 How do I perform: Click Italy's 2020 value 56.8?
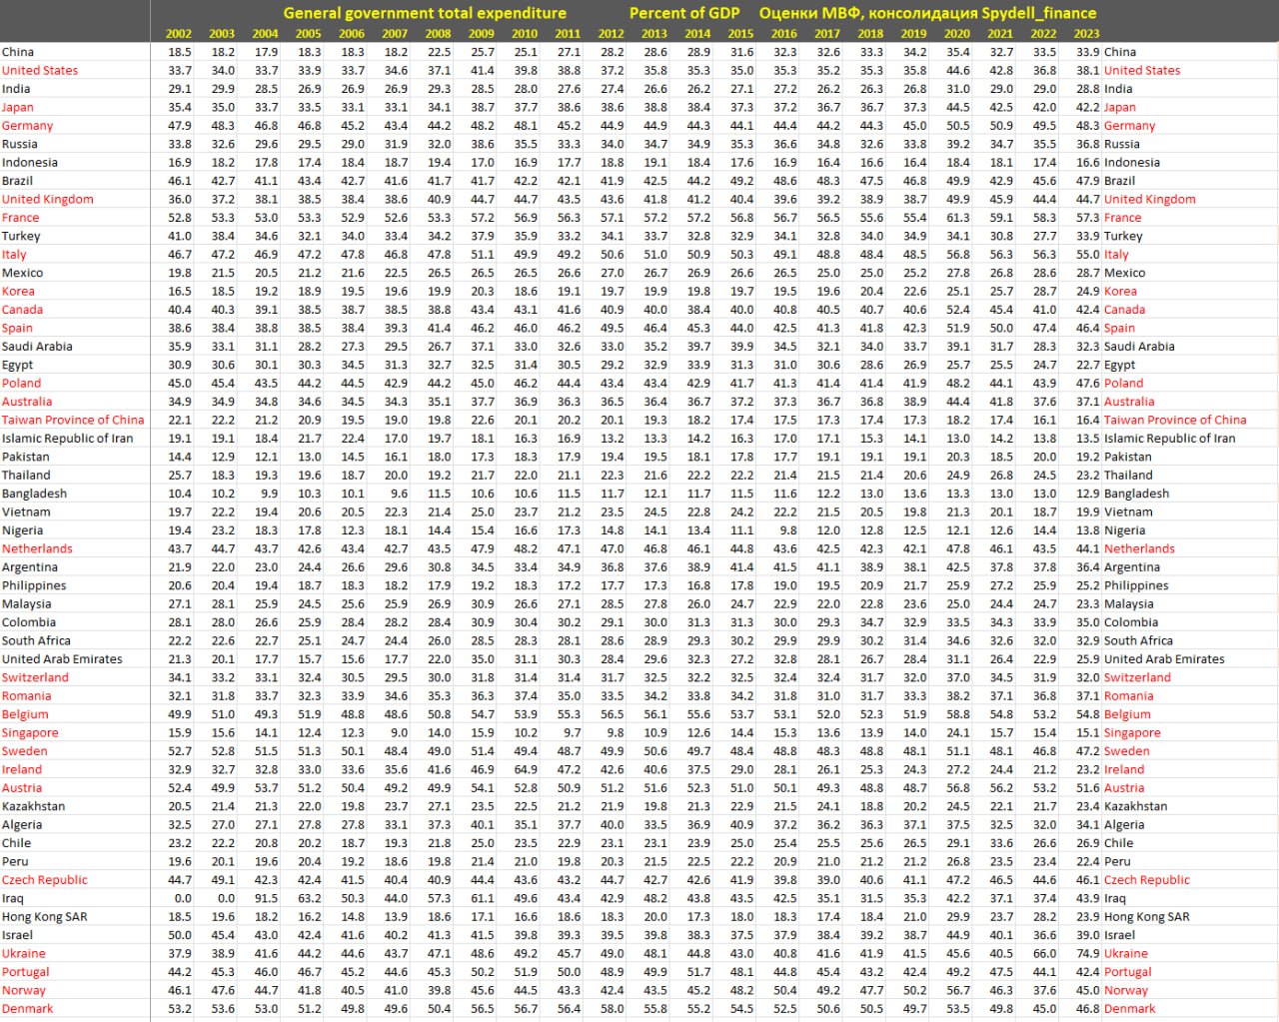[958, 255]
